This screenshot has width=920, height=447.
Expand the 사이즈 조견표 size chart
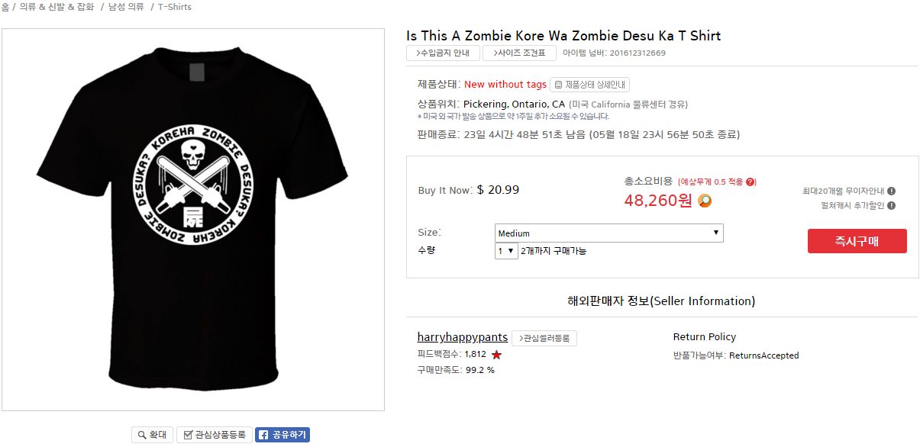tap(518, 53)
